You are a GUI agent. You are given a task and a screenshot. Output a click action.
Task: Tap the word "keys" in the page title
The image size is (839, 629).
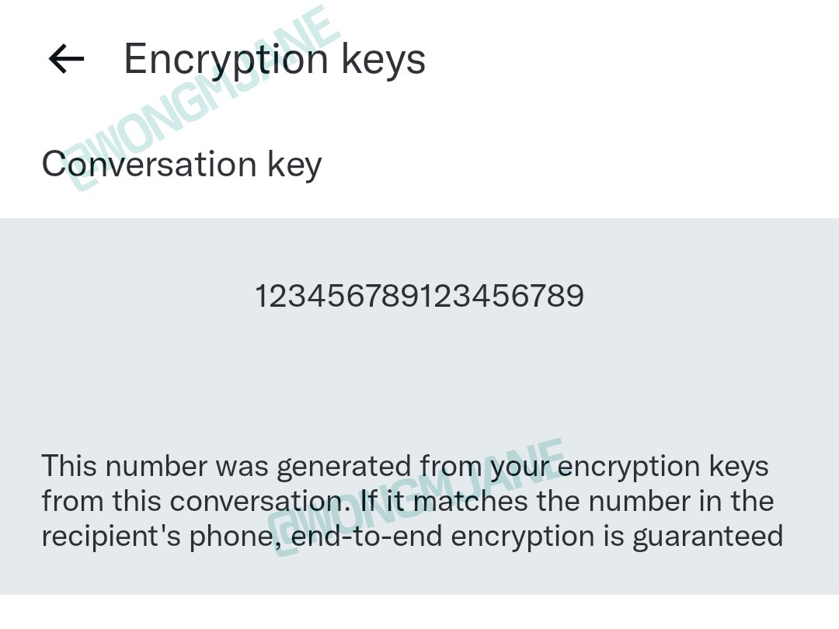click(383, 60)
